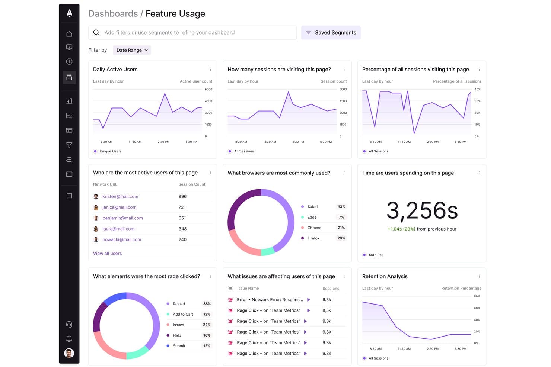Open options for Percentage of all sessions card
Image resolution: width=551 pixels, height=367 pixels.
point(480,70)
